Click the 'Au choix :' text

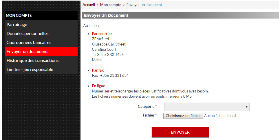pyautogui.click(x=91, y=26)
